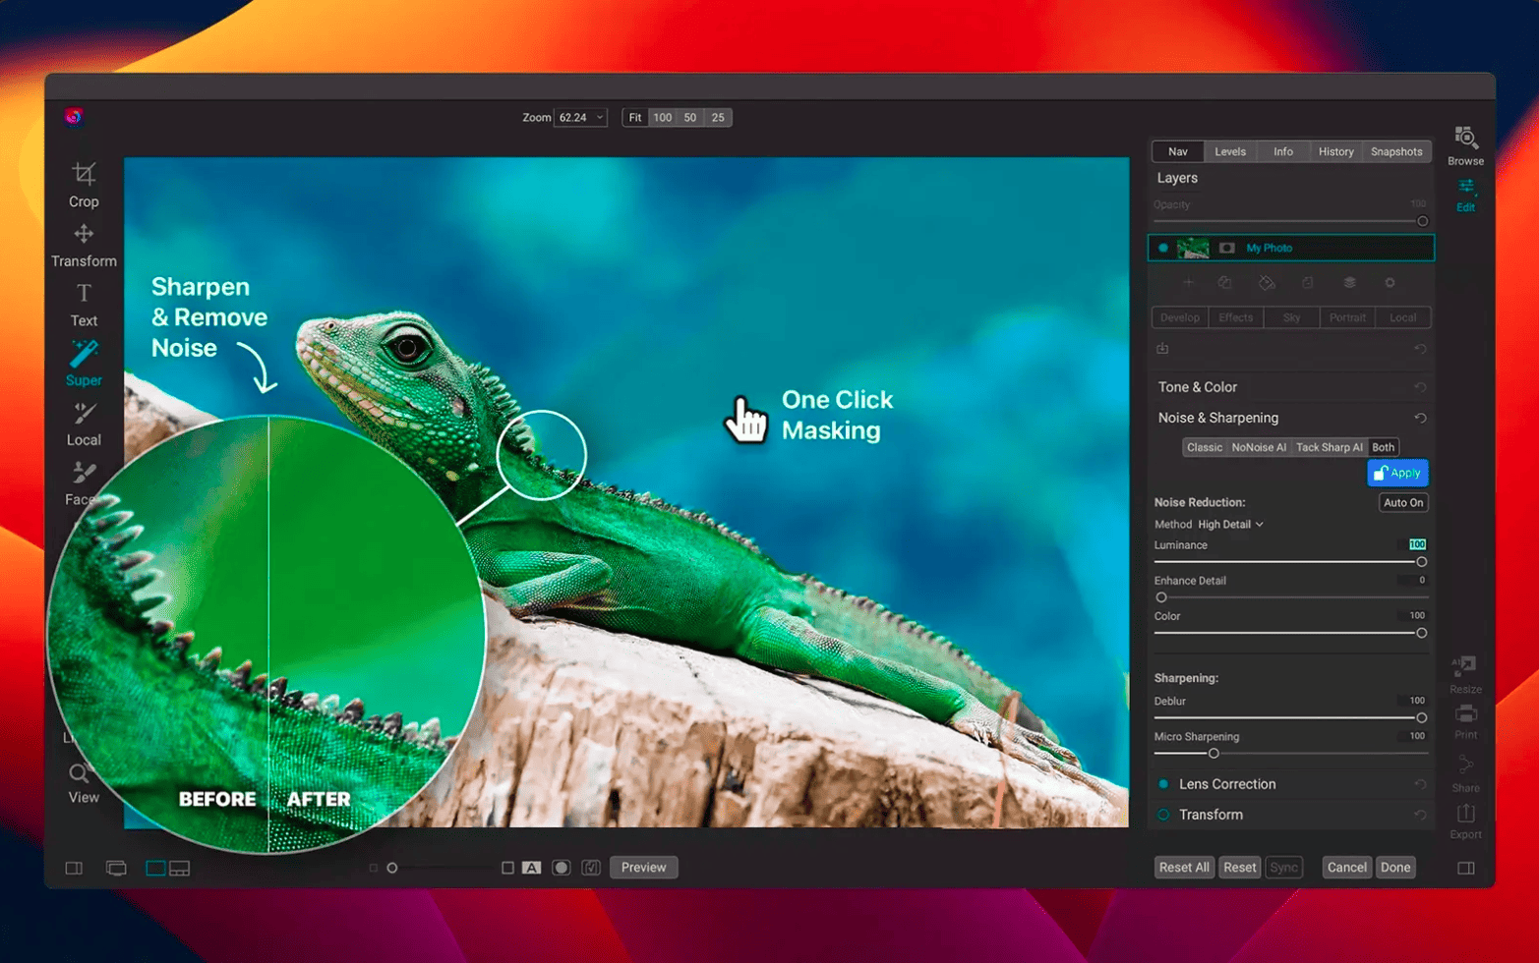1539x963 pixels.
Task: Select the Both sharpening mode
Action: click(1383, 447)
